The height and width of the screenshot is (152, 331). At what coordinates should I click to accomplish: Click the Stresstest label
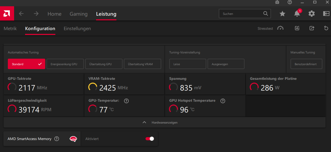265,28
